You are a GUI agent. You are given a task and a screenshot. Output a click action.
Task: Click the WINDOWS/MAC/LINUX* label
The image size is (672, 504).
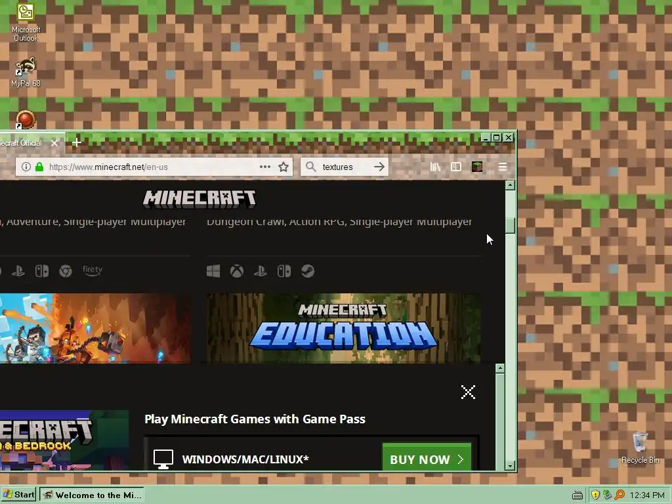(245, 459)
